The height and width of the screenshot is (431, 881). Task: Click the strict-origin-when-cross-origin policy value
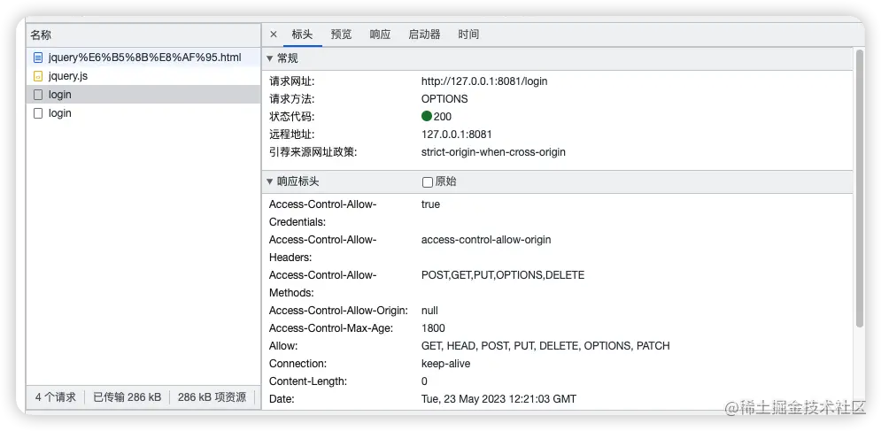click(493, 152)
